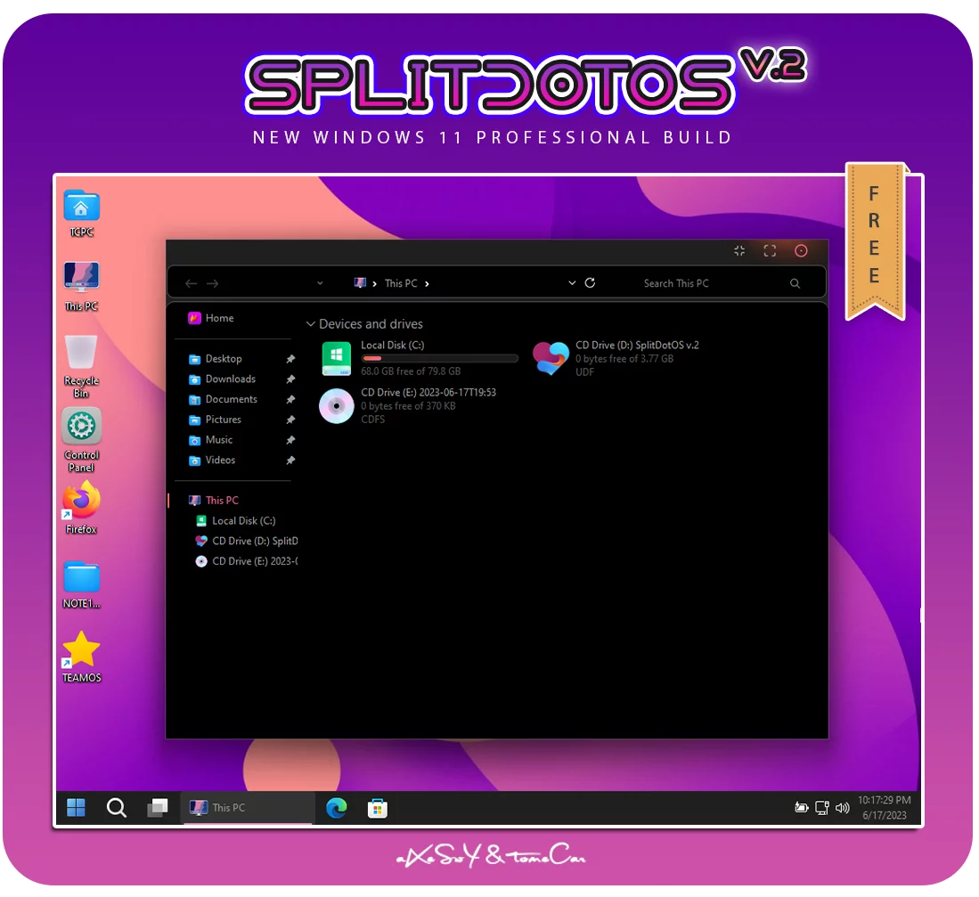The height and width of the screenshot is (897, 979).
Task: Expand the chevron after This PC breadcrumb
Action: point(427,283)
